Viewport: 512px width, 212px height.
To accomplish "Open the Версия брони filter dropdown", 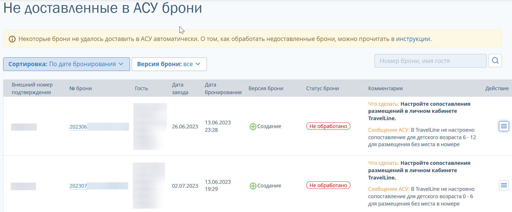I will [169, 64].
